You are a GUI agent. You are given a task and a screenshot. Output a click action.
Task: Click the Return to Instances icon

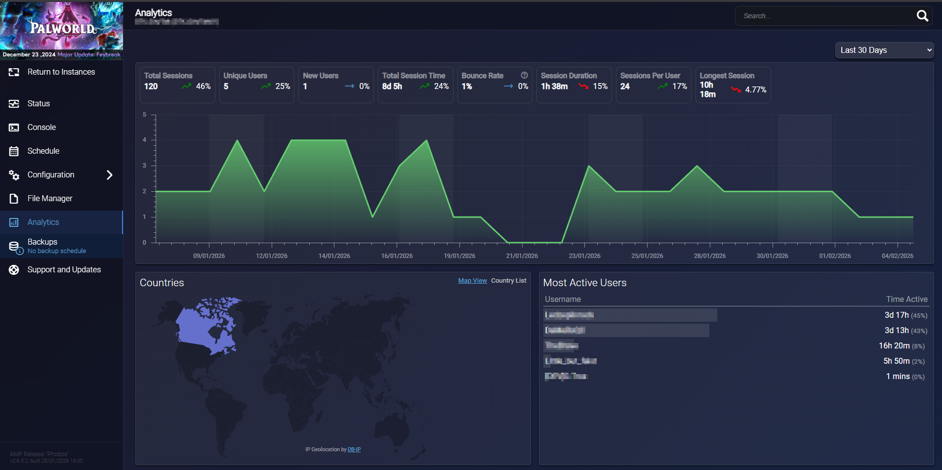[x=14, y=72]
